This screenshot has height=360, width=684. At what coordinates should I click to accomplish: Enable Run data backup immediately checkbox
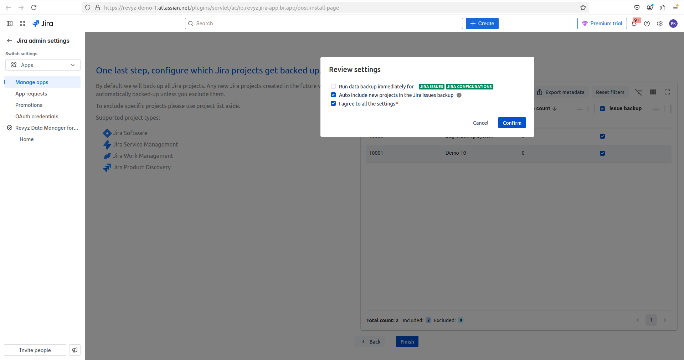(333, 87)
